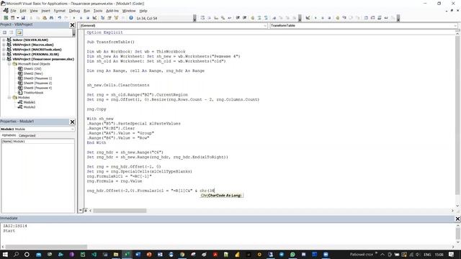Click Comment Block icon in Edit toolbar
Viewport: 461px width, 259px height.
(x=259, y=18)
